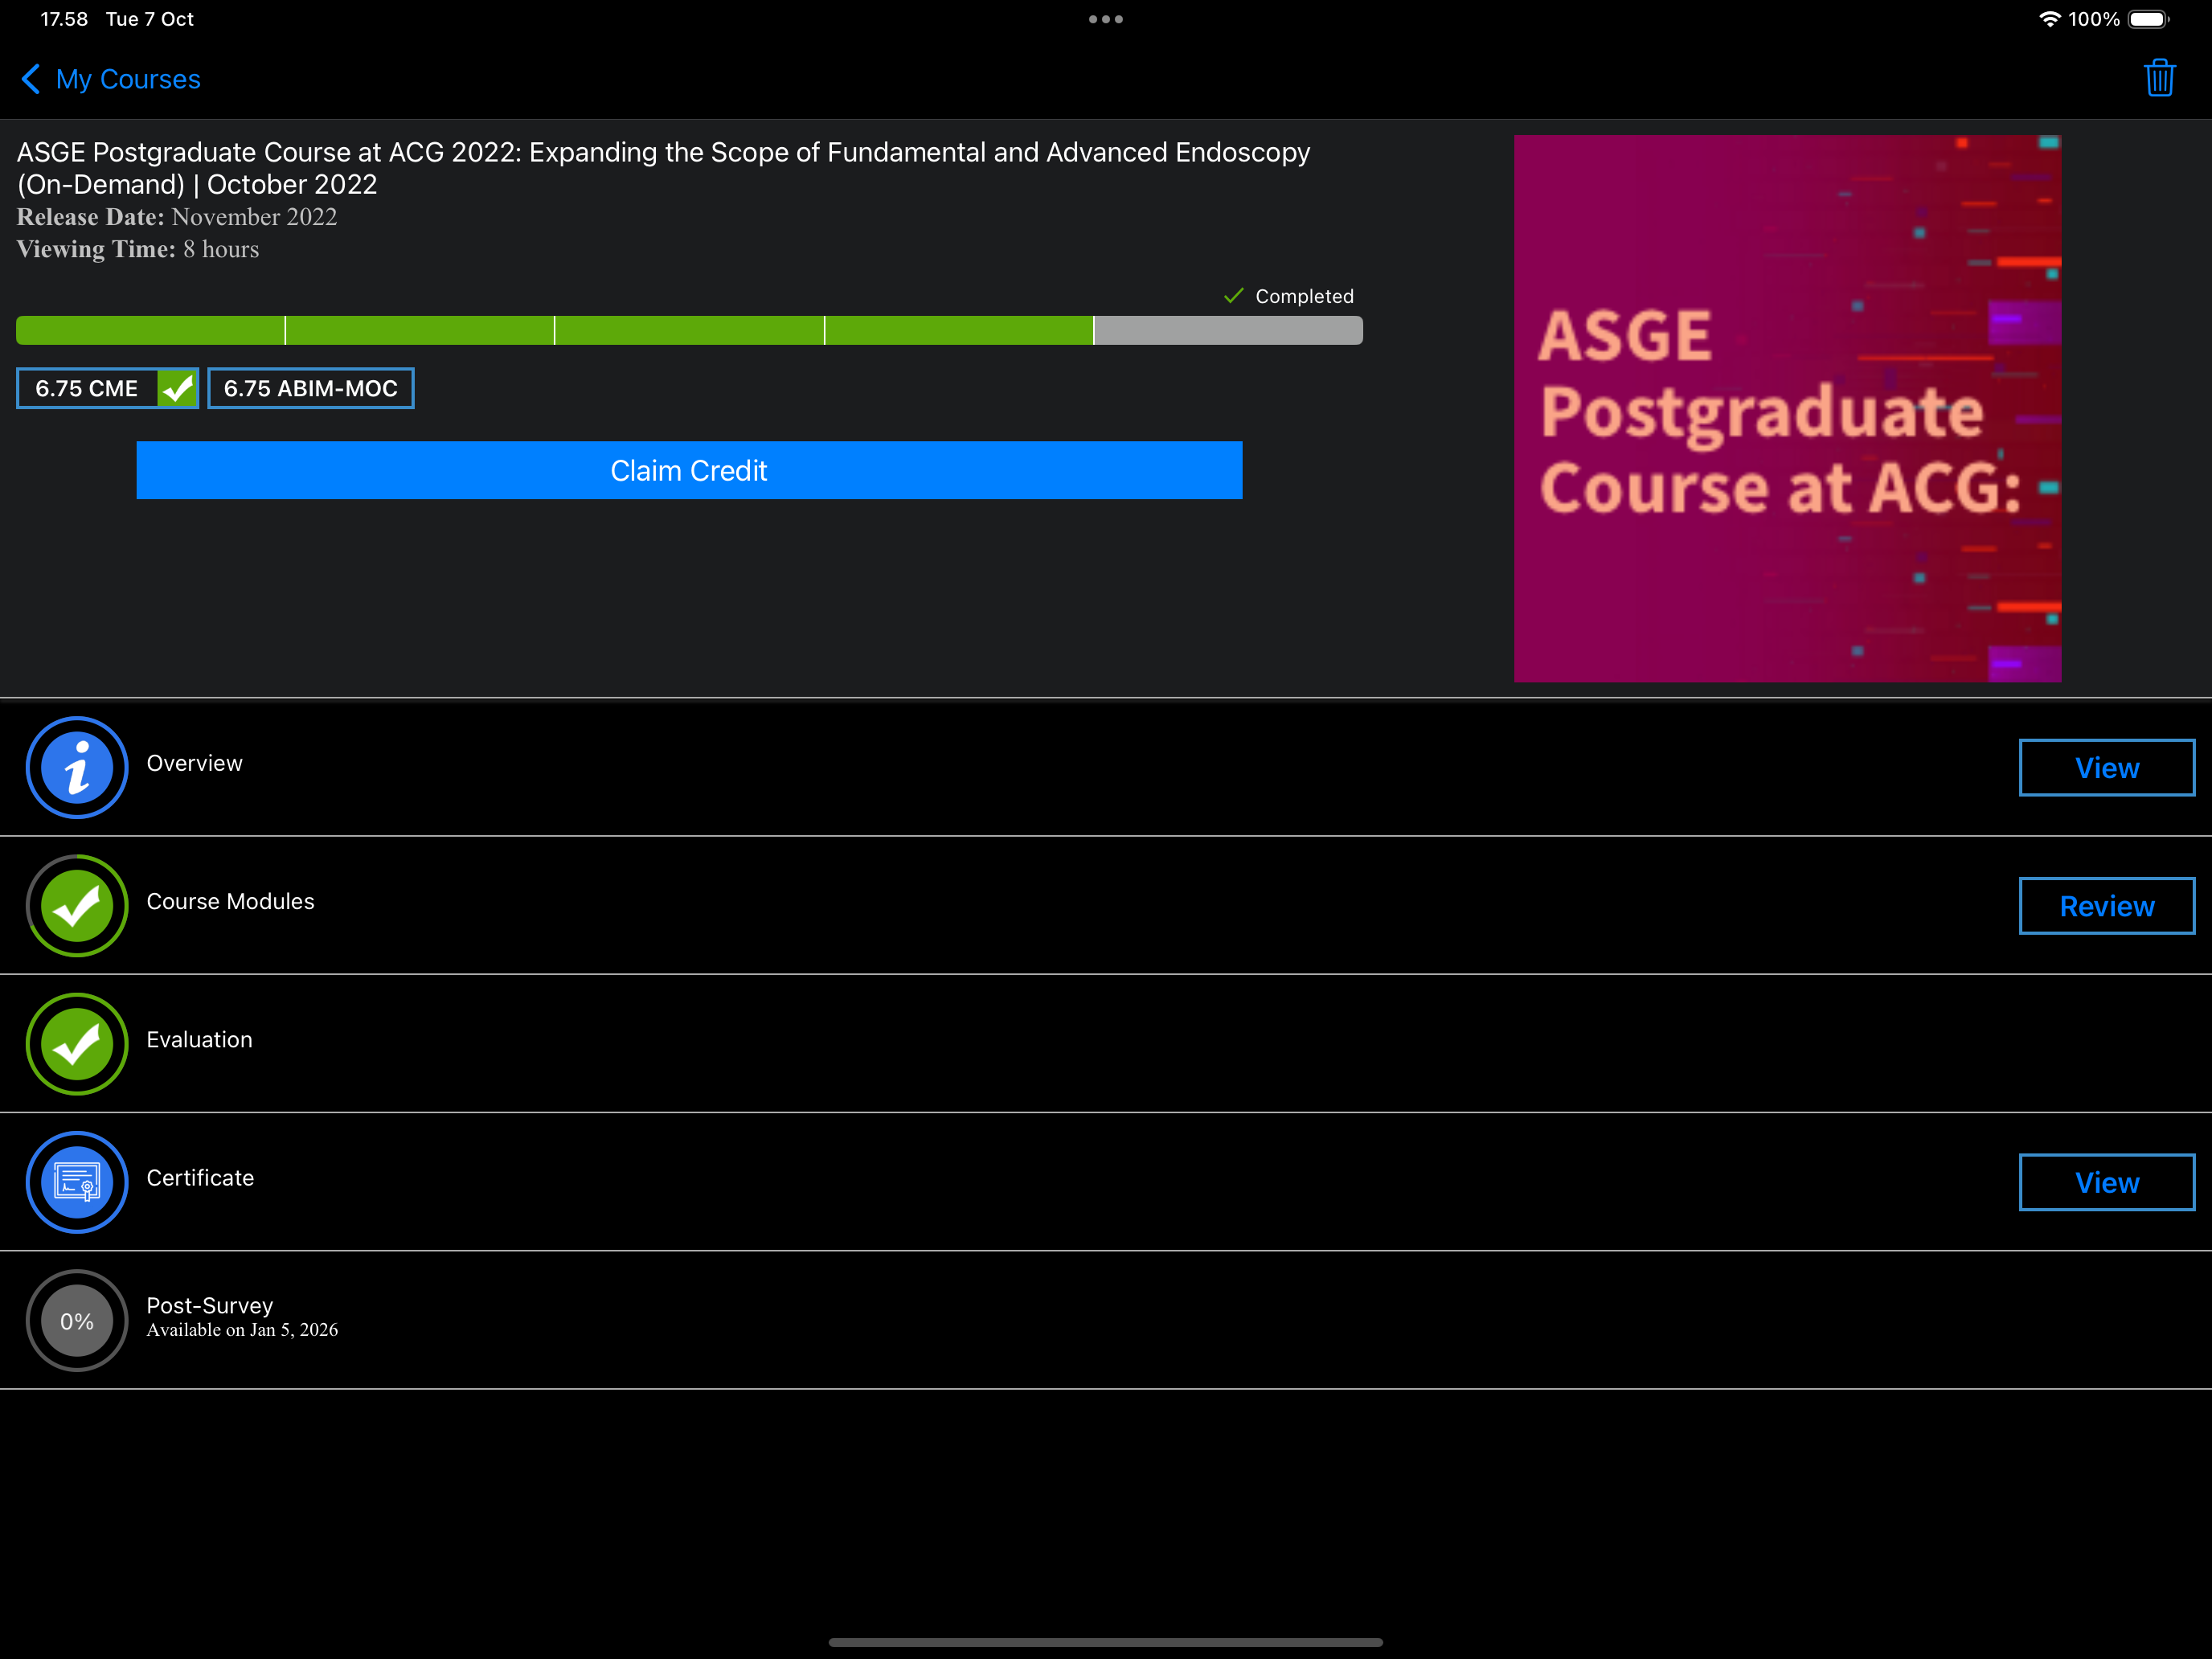Tap 'Available on Jan 5, 2026' text

[x=242, y=1330]
